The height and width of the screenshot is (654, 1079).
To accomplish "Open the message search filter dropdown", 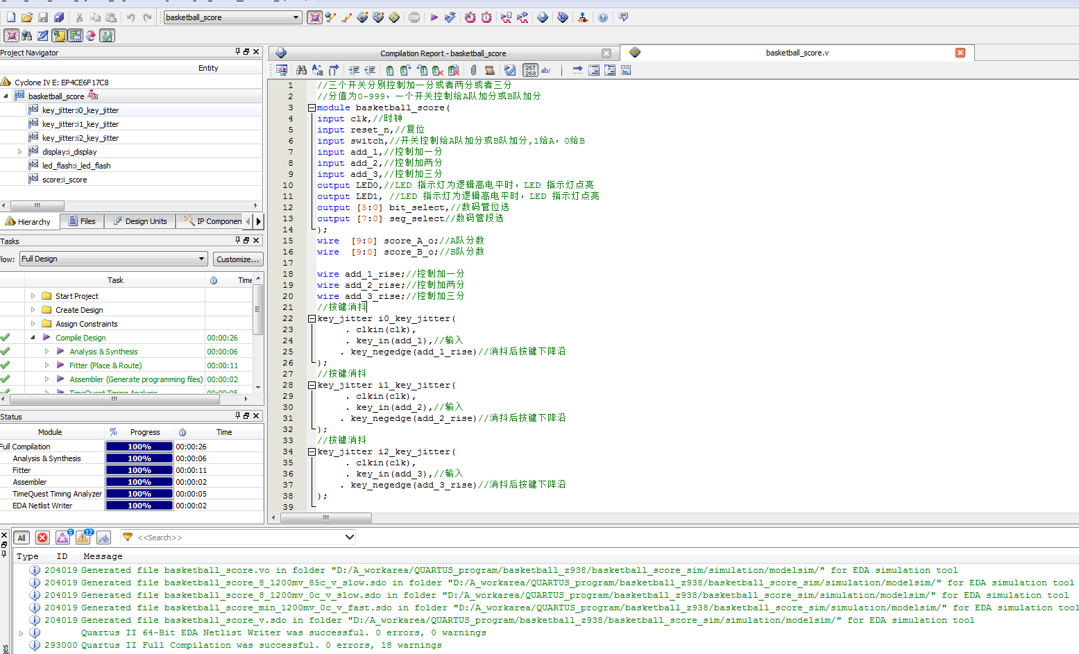I will [350, 537].
